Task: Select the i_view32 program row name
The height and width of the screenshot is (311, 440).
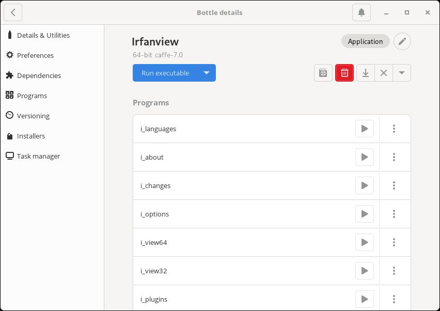Action: [x=154, y=271]
